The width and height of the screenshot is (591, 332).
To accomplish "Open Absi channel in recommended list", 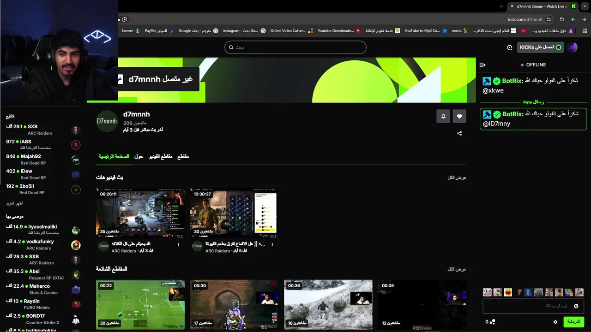I will point(43,274).
